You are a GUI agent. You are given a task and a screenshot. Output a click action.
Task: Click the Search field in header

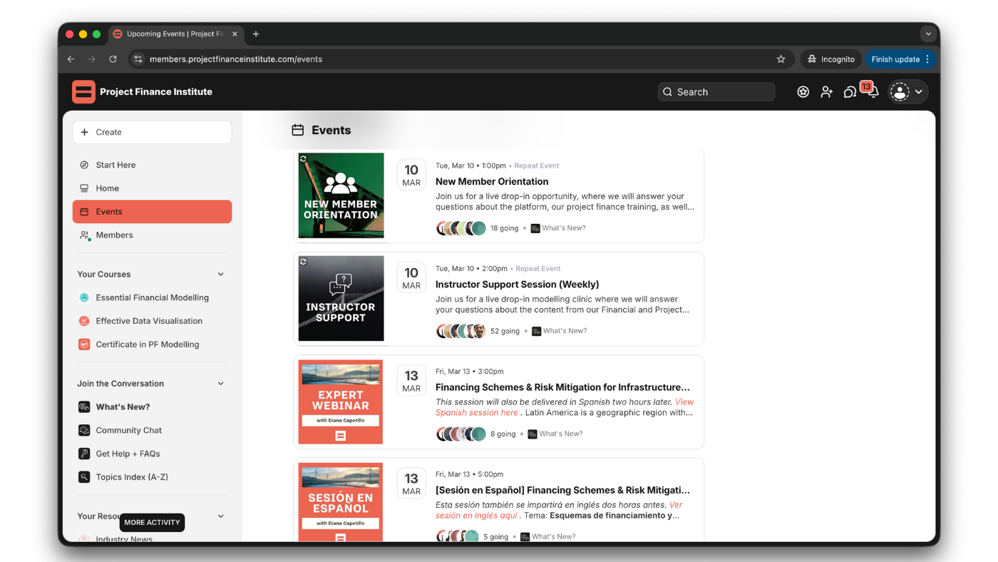(716, 92)
